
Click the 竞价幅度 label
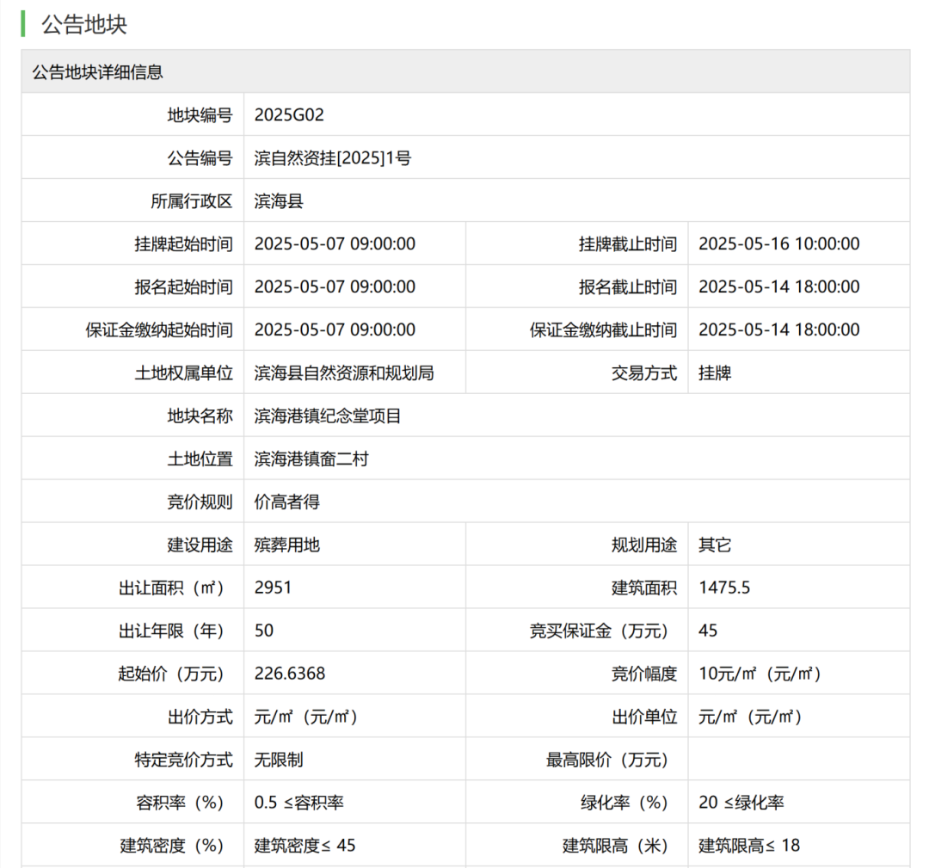(644, 674)
